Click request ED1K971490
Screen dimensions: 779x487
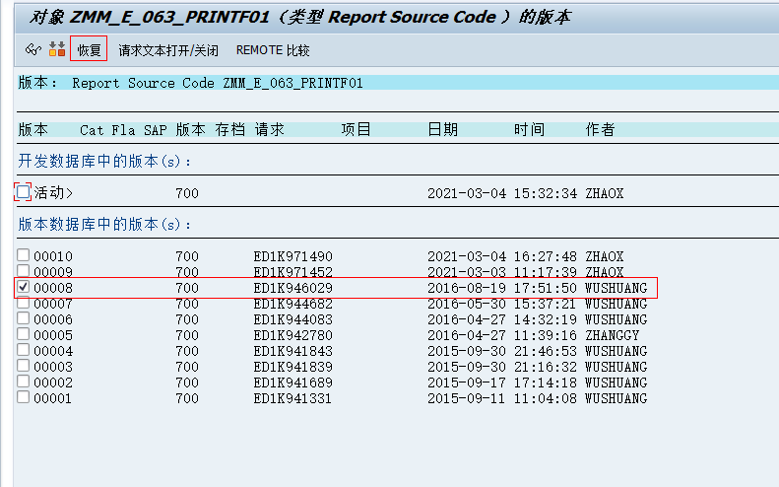292,256
